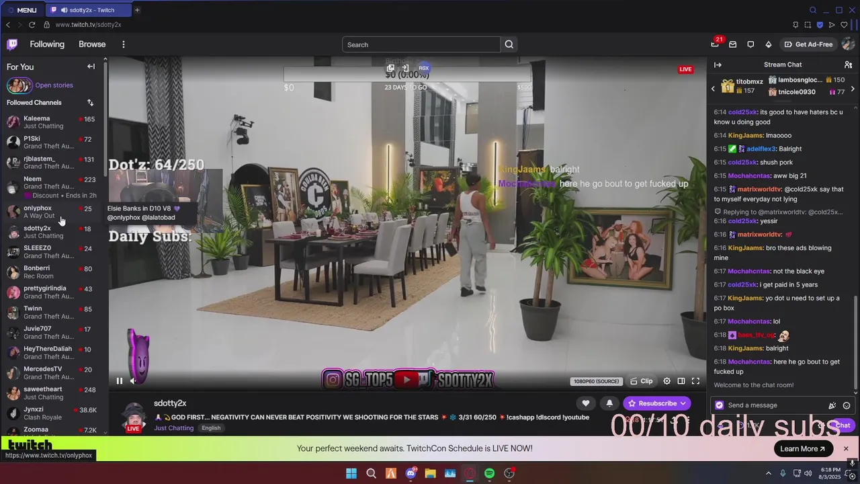Viewport: 860px width, 484px height.
Task: Open the Browse page
Action: pyautogui.click(x=92, y=44)
